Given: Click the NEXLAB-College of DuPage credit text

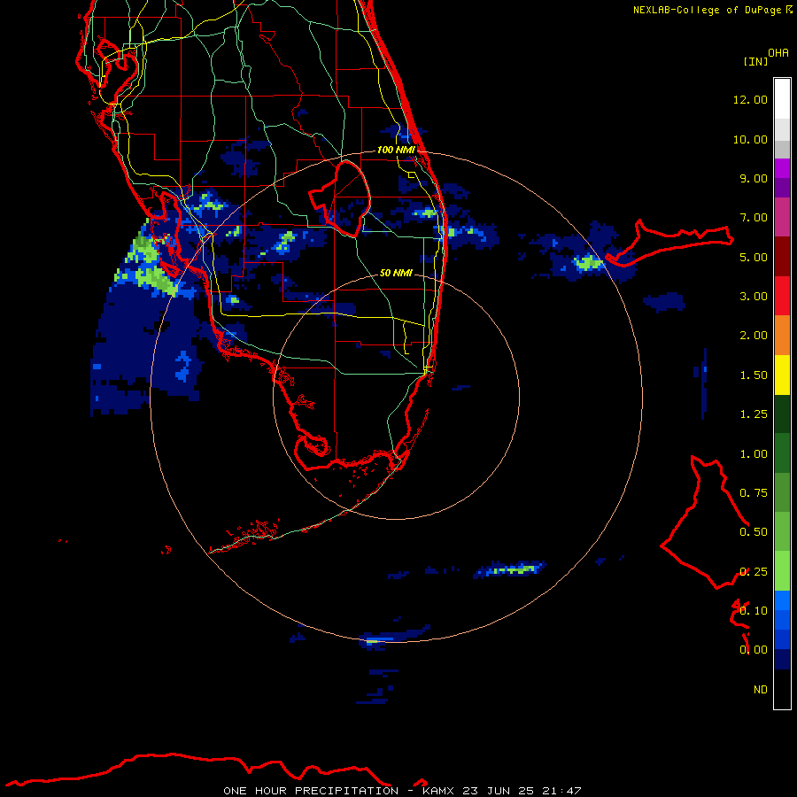Looking at the screenshot, I should (712, 10).
